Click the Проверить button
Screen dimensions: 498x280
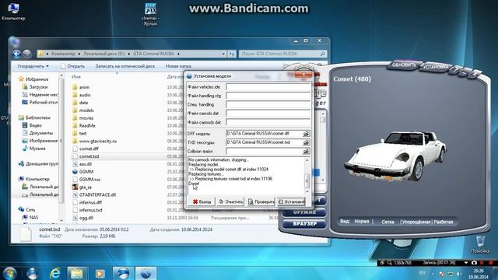tap(261, 201)
